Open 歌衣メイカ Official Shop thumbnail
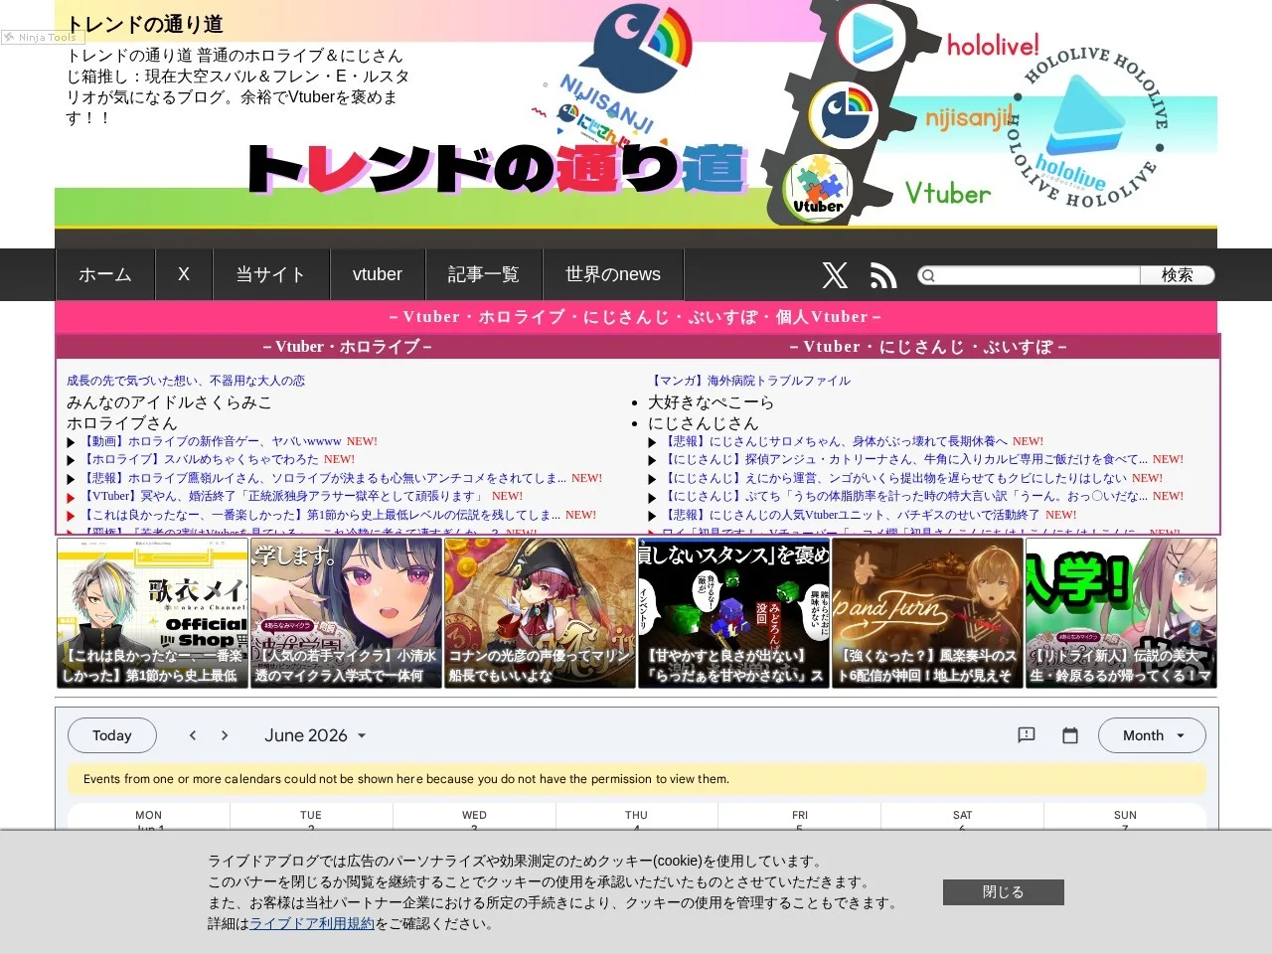The image size is (1272, 954). (152, 613)
